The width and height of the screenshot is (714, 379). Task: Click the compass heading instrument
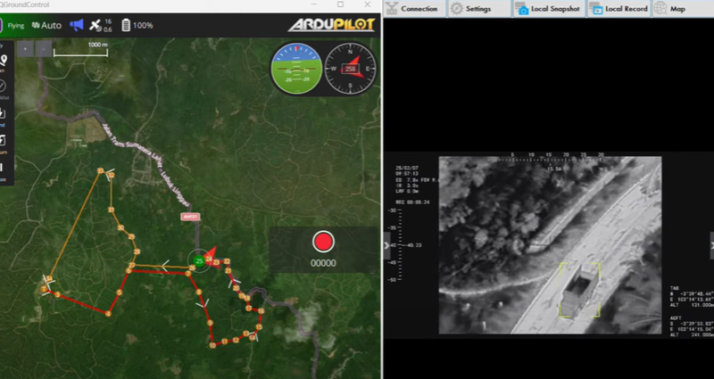(350, 69)
